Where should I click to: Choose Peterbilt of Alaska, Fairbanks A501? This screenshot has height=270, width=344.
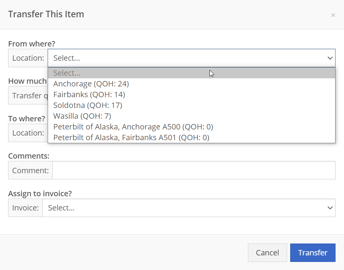click(191, 137)
